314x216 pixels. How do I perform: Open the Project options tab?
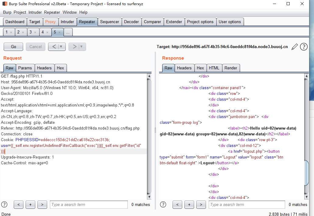pyautogui.click(x=200, y=22)
